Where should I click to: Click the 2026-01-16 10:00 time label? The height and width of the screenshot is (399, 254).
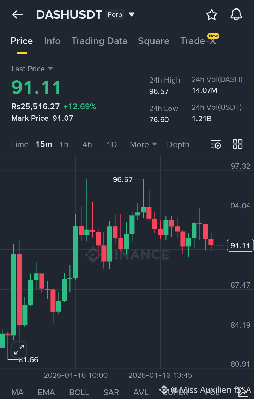pyautogui.click(x=75, y=375)
